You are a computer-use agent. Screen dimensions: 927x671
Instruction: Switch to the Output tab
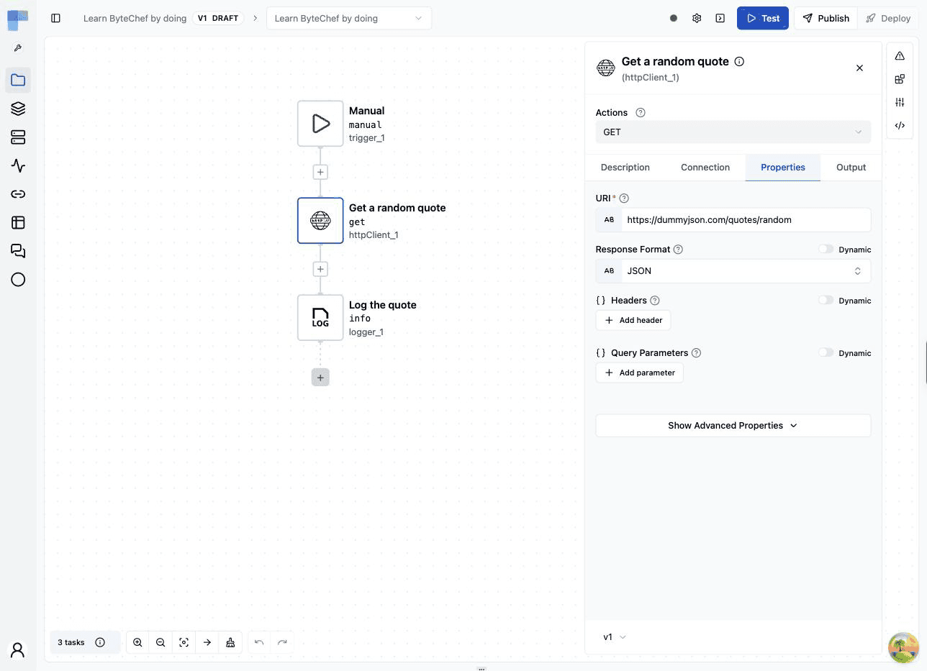(x=851, y=168)
